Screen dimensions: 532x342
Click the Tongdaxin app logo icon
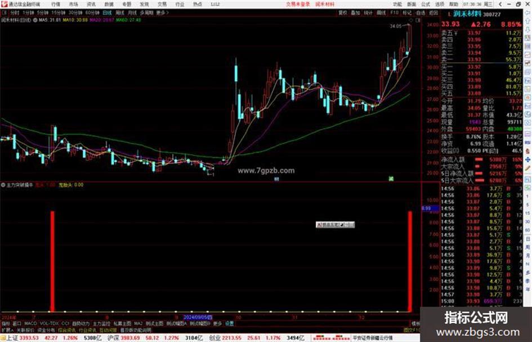(x=4, y=4)
